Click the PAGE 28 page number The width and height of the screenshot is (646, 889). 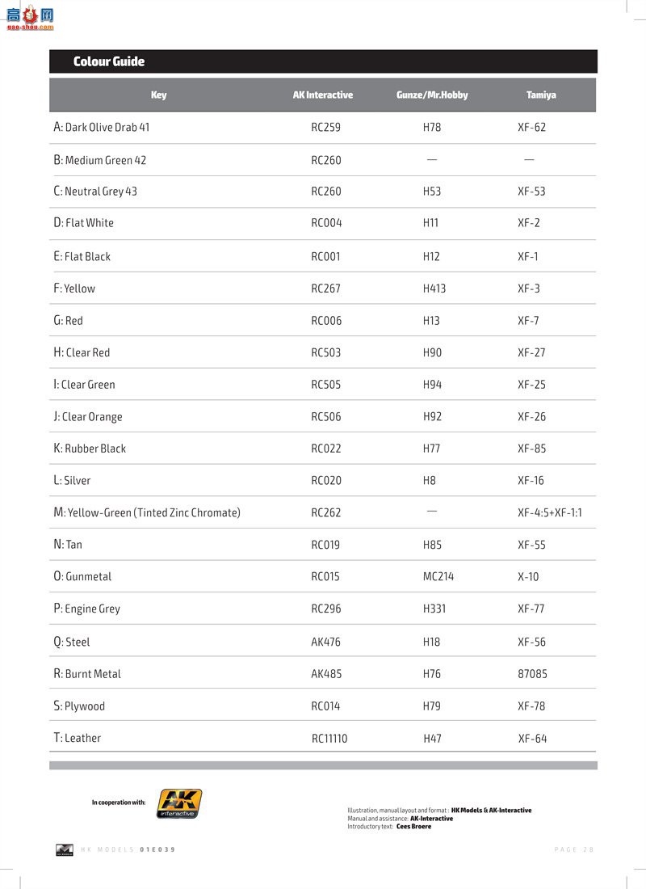coord(574,849)
